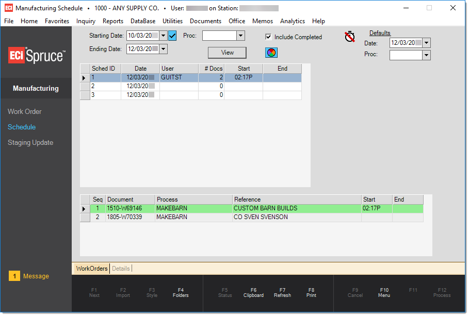Open the File menu
469x316 pixels.
coord(9,21)
